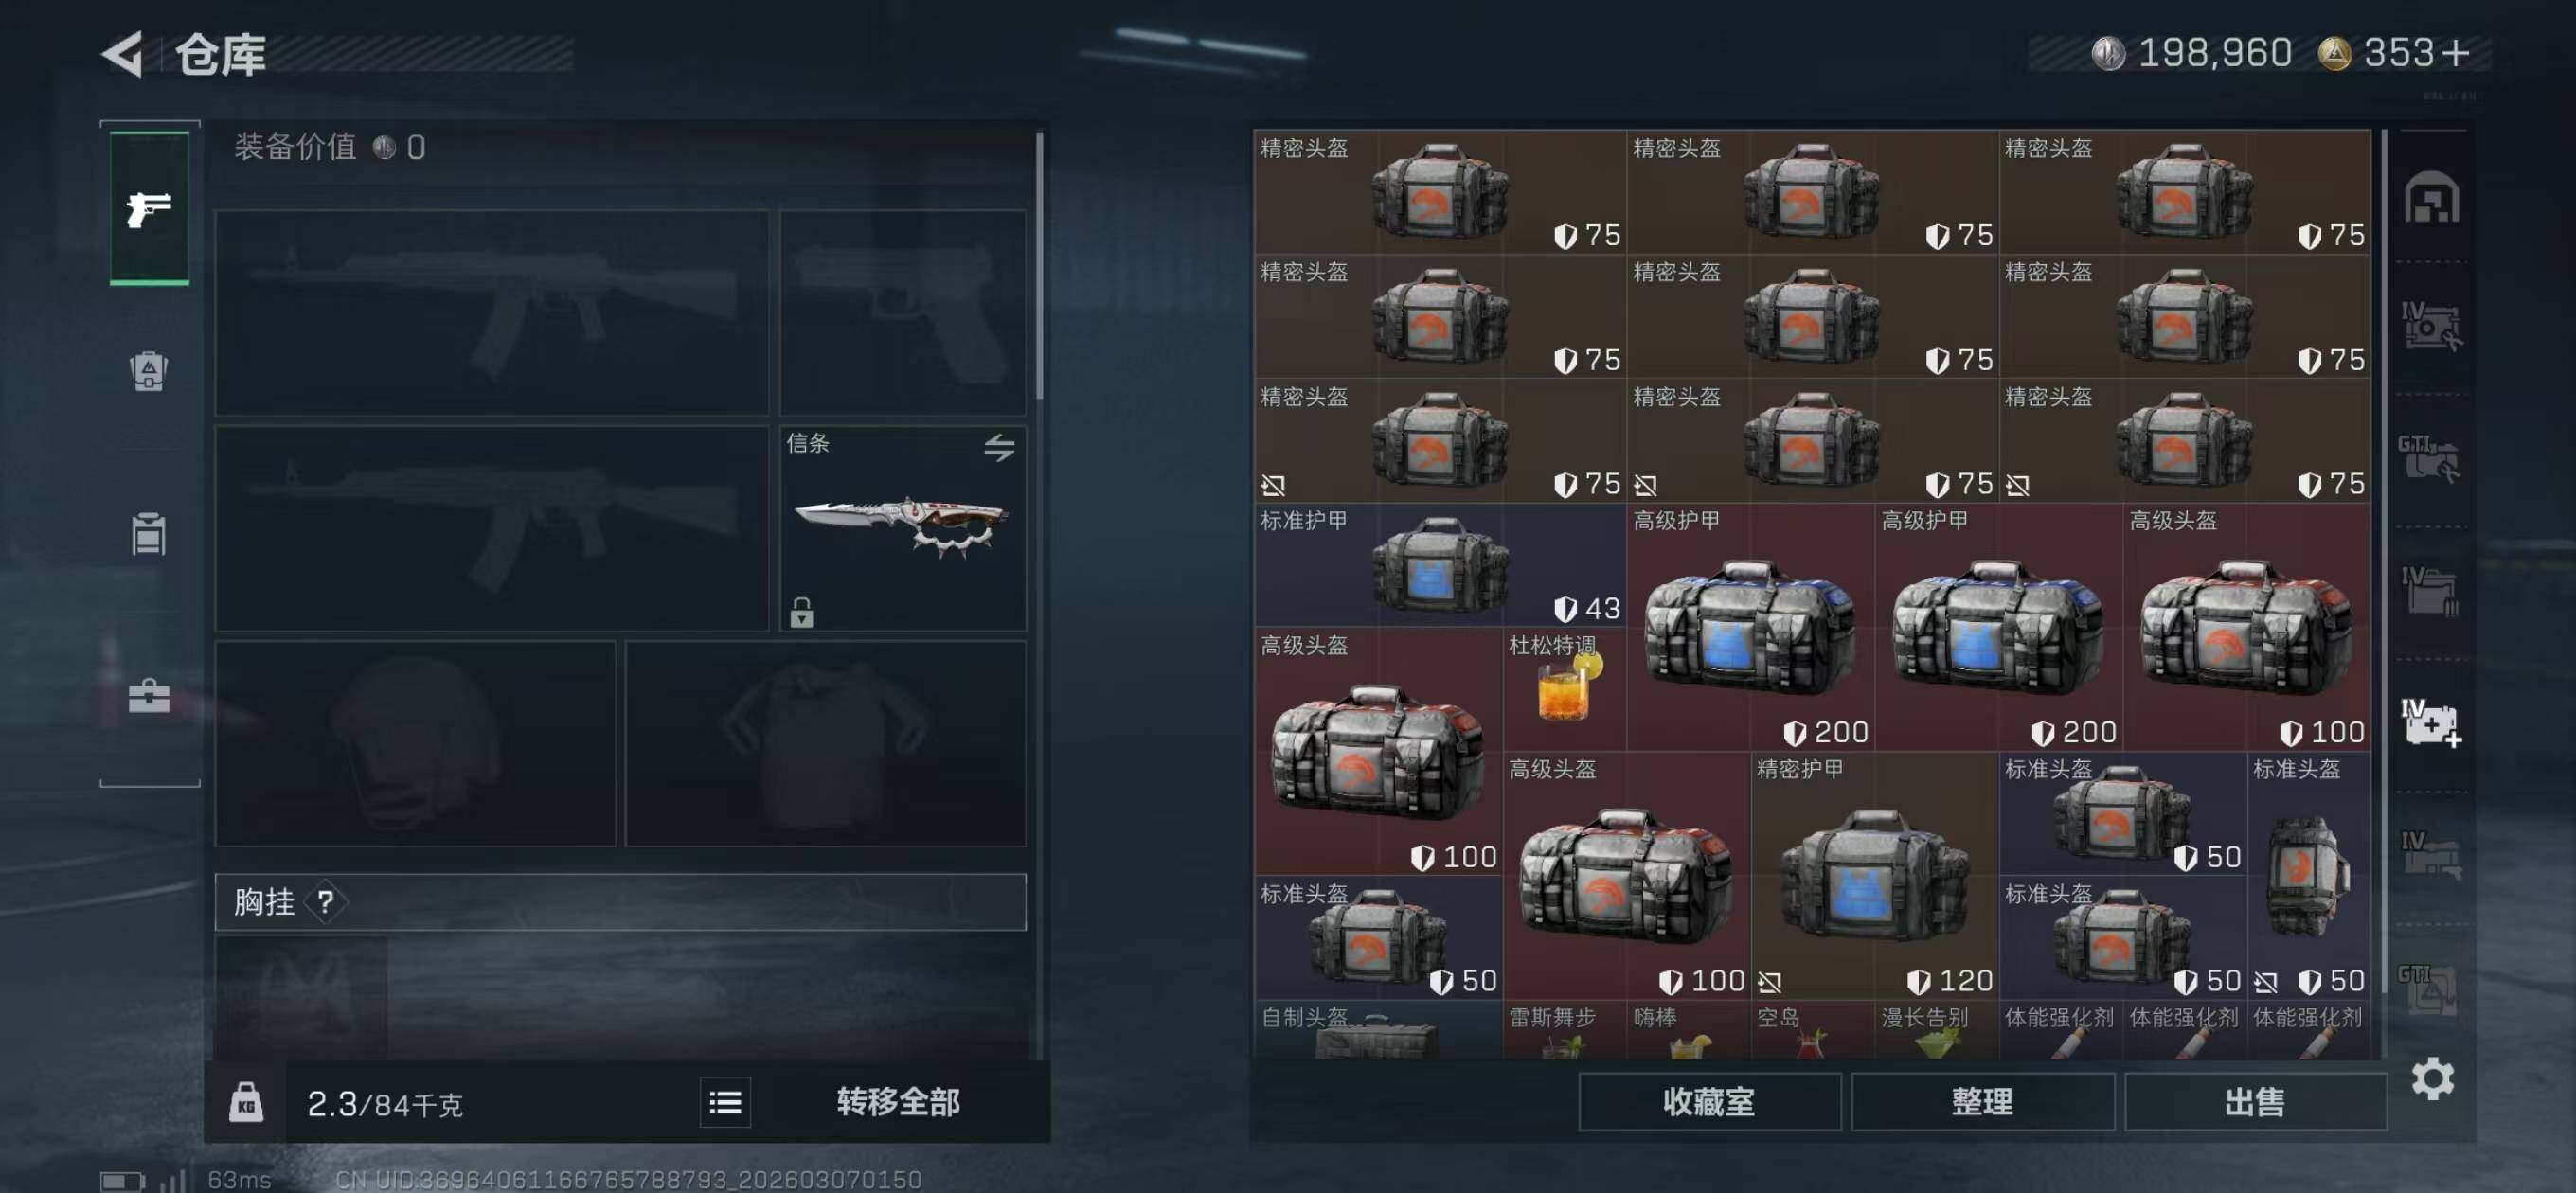Click the 转移全部 button

pos(898,1102)
